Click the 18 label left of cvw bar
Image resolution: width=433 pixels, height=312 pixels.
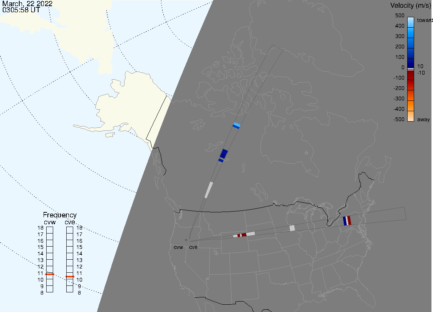pos(40,228)
